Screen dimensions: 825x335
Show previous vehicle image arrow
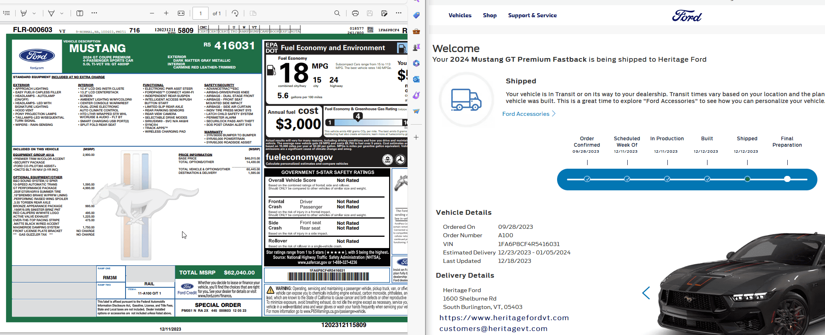coord(646,293)
